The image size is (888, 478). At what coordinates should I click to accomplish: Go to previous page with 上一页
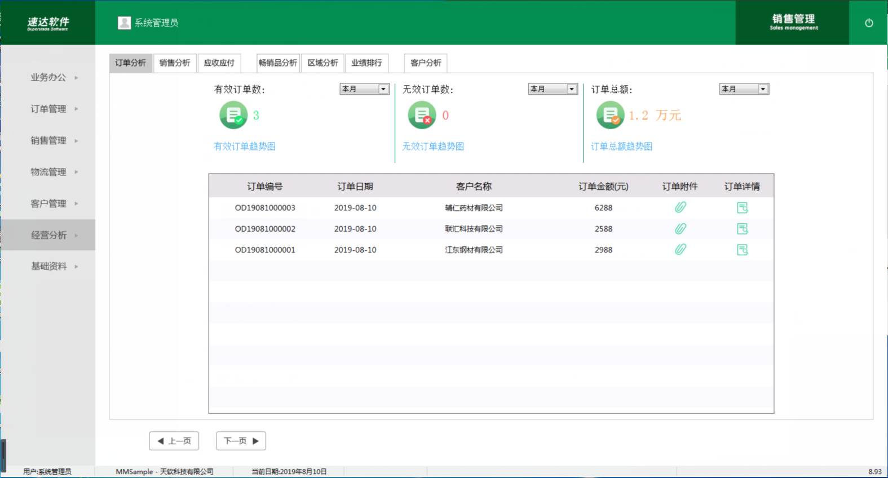pyautogui.click(x=174, y=441)
